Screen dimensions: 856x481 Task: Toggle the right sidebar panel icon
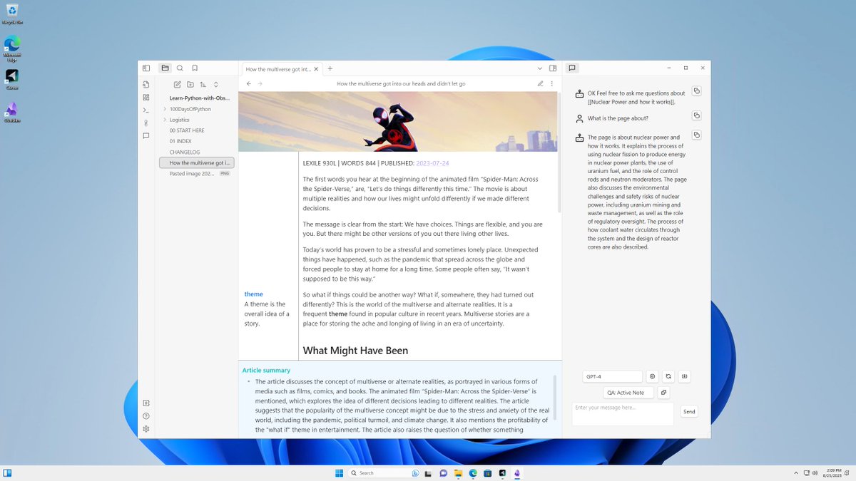point(553,68)
